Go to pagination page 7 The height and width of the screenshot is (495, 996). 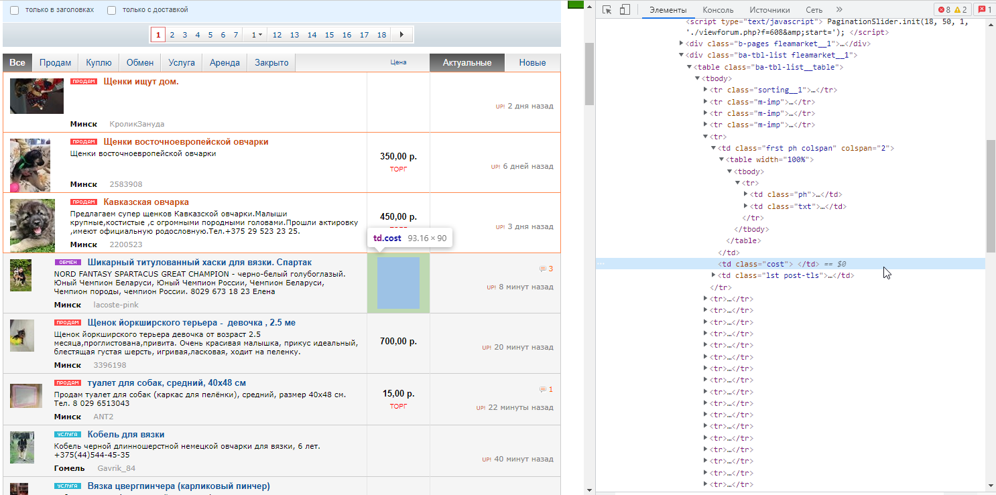[x=235, y=35]
